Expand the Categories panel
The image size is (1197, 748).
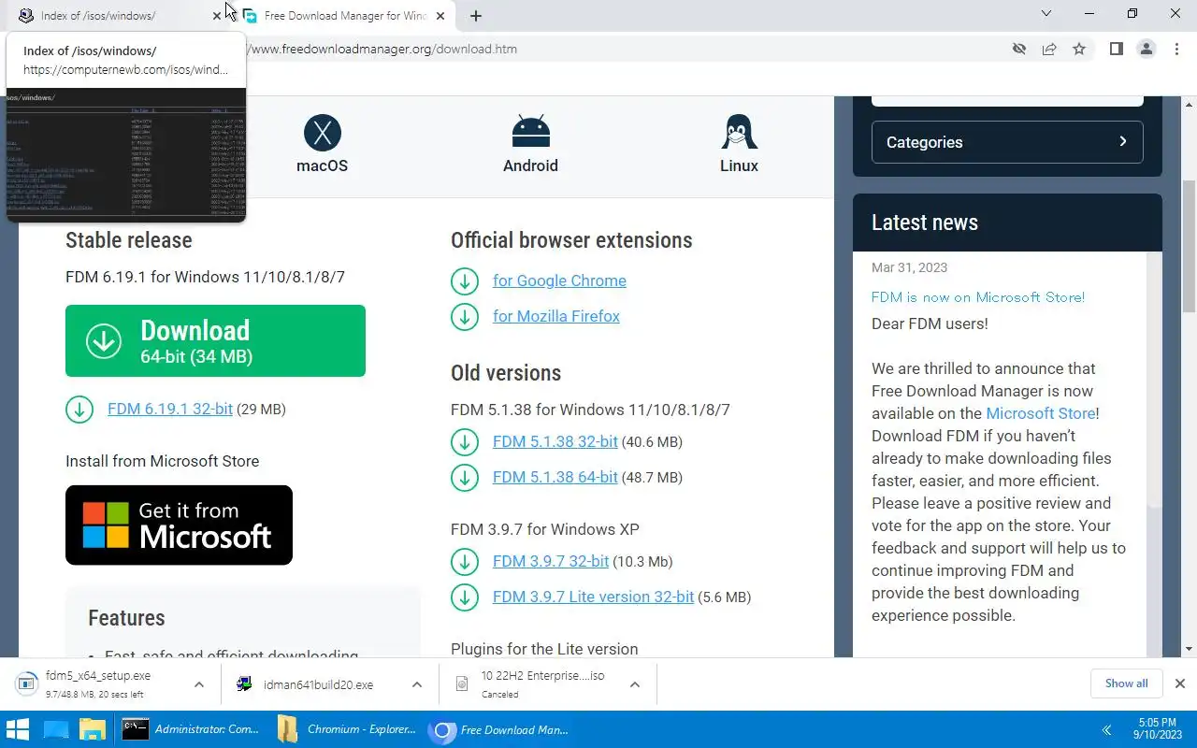pos(1007,142)
